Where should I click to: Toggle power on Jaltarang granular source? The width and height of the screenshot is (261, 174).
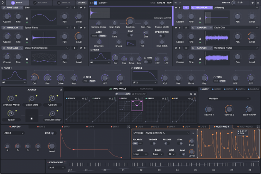[193, 8]
